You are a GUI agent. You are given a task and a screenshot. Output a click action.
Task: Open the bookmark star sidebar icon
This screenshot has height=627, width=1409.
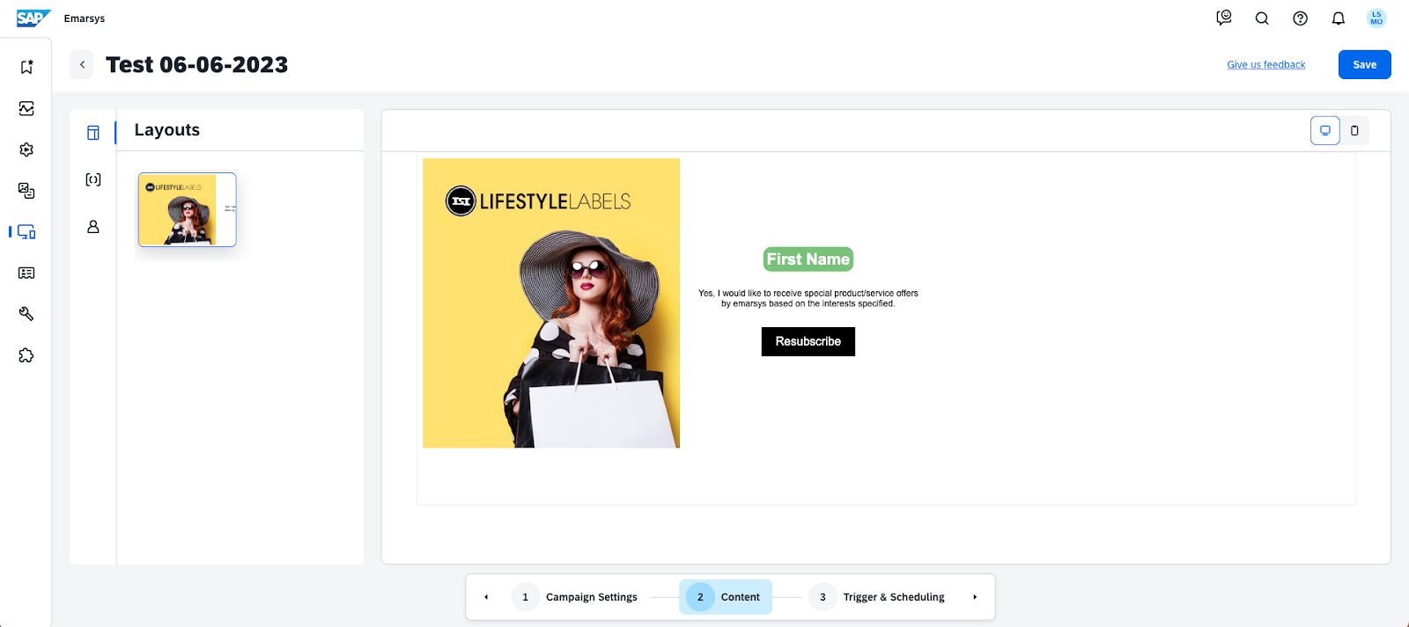(26, 67)
